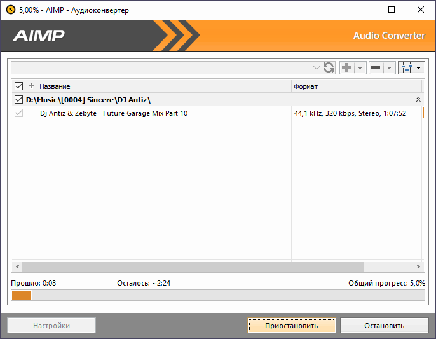
Task: Collapse the DJ Antiz folder group
Action: click(418, 99)
